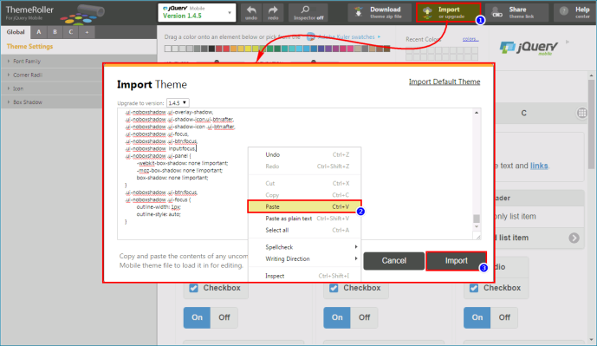Open the jQuery Mobile version dropdown
The width and height of the screenshot is (597, 346).
[197, 13]
